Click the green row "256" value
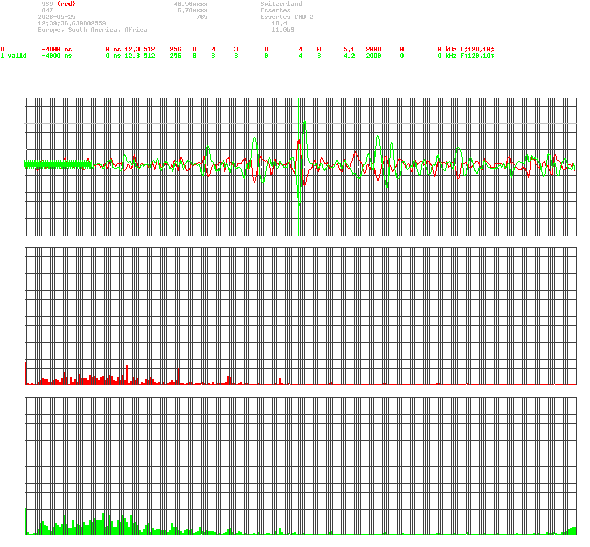 coord(176,56)
